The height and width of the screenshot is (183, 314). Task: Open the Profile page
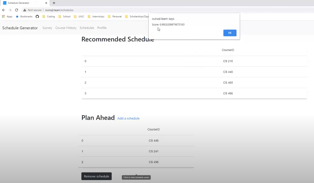tap(102, 28)
